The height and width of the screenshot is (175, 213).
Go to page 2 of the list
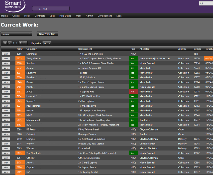coord(17,43)
